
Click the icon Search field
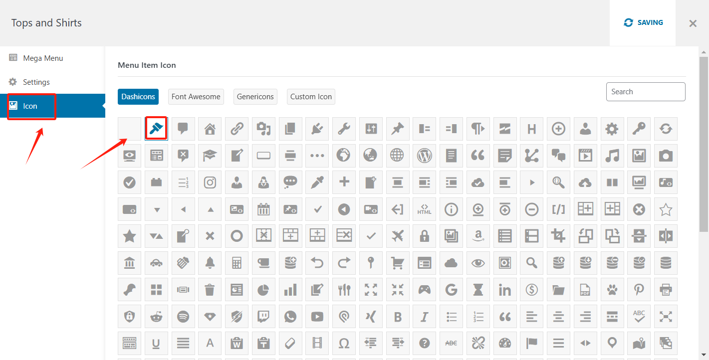point(645,92)
